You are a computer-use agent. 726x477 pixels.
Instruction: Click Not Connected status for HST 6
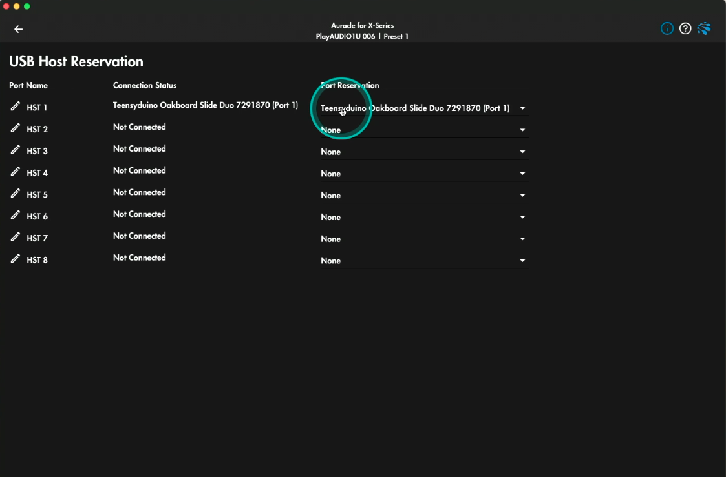(140, 214)
